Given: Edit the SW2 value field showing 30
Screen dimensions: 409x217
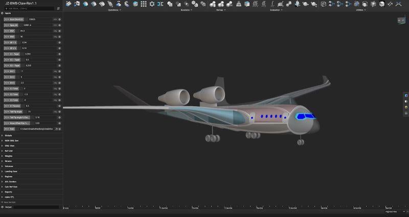Looking at the screenshot, I should [x=36, y=37].
